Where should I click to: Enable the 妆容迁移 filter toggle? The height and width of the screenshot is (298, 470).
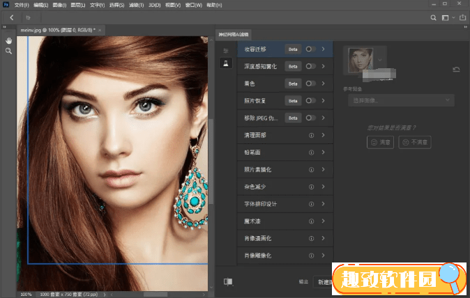[x=310, y=49]
